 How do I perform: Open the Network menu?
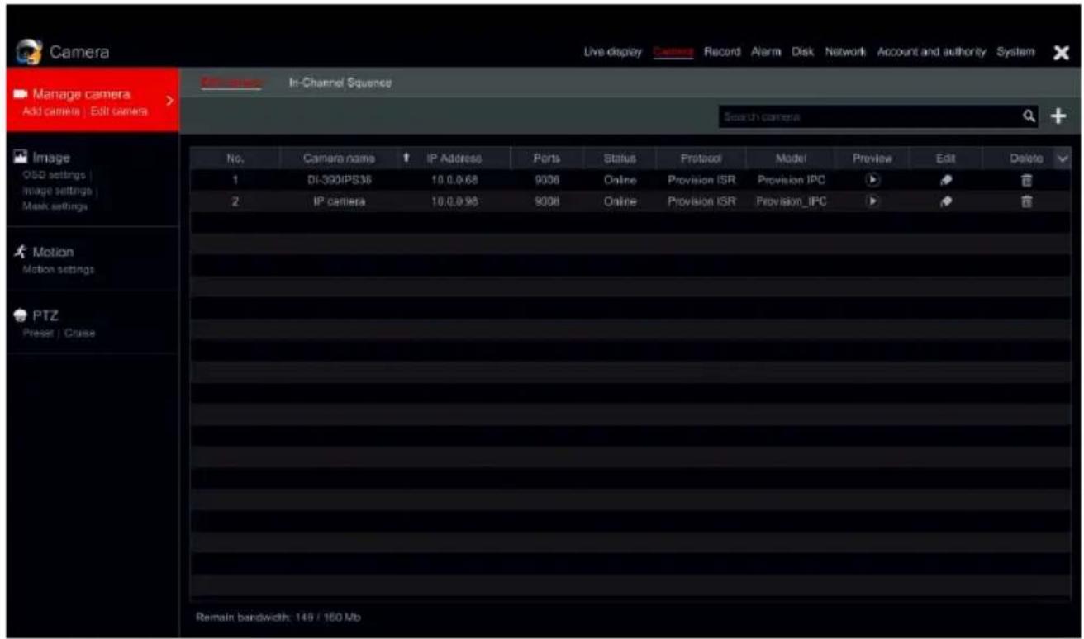coord(844,52)
